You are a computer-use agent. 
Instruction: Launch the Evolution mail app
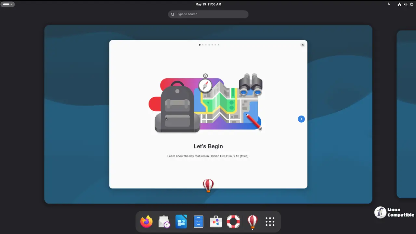click(x=163, y=221)
